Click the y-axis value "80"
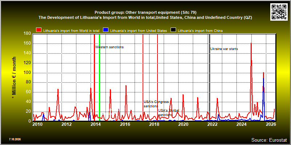291x145 pixels. 29,82
